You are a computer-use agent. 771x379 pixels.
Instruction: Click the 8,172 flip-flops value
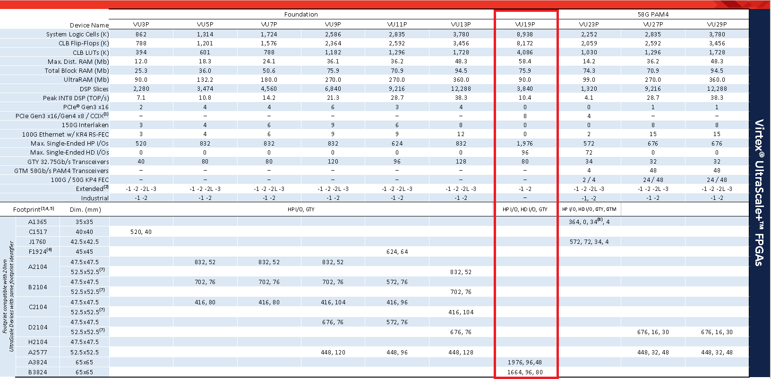[x=525, y=43]
